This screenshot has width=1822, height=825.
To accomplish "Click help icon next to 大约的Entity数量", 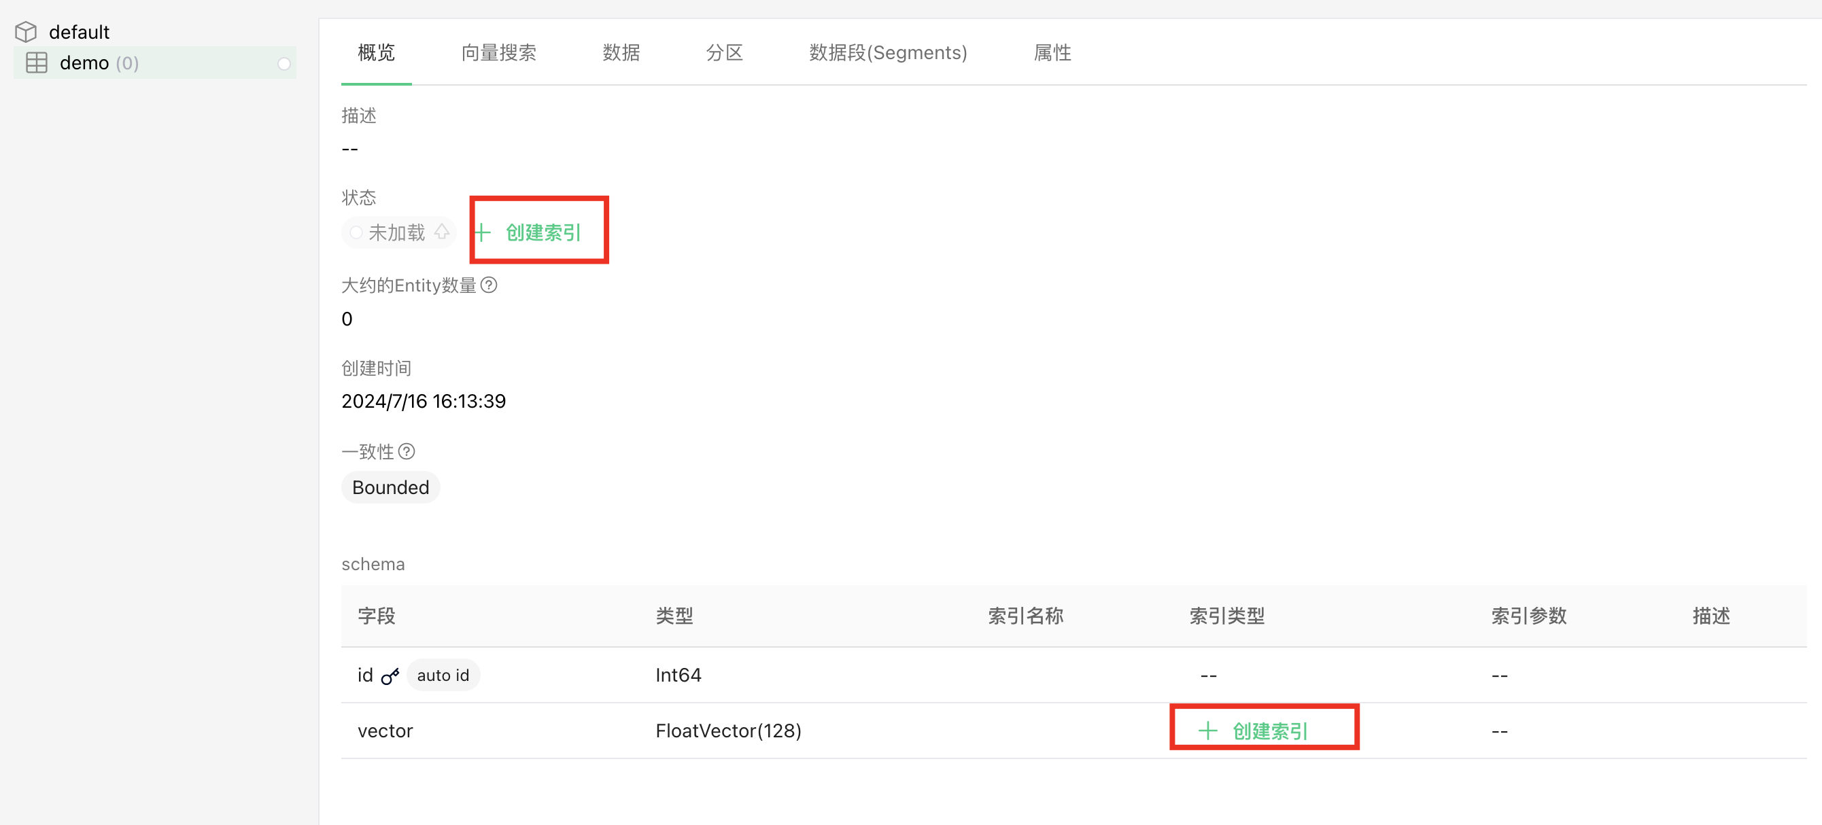I will [489, 285].
